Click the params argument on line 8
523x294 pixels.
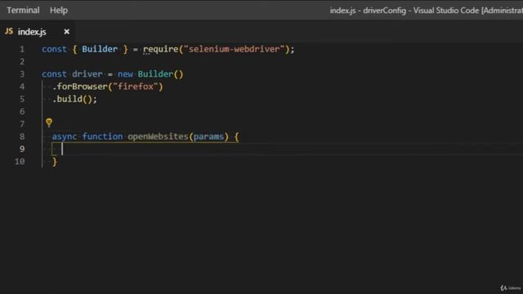click(209, 136)
